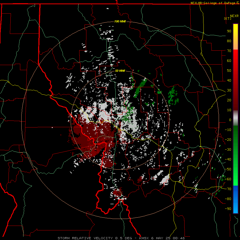This screenshot has height=240, width=240.
Task: Click the 30 value on velocity scale
Action: click(229, 90)
